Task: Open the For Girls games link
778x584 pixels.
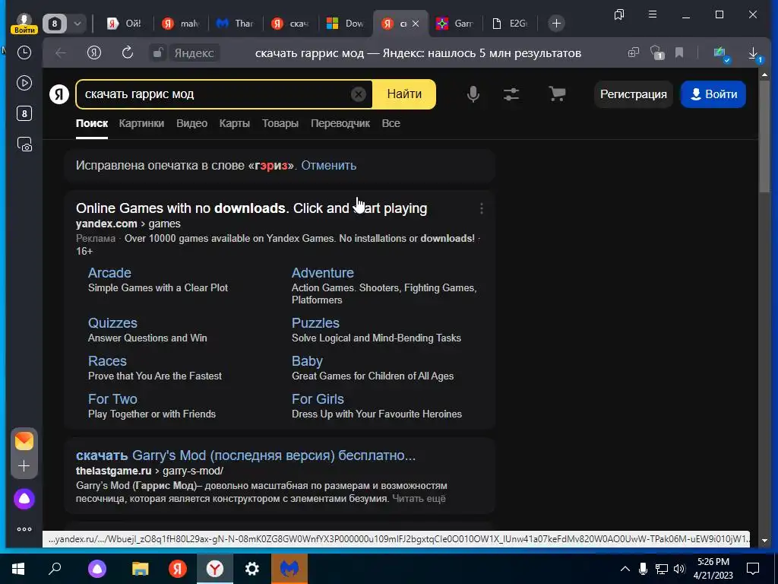Action: click(318, 398)
